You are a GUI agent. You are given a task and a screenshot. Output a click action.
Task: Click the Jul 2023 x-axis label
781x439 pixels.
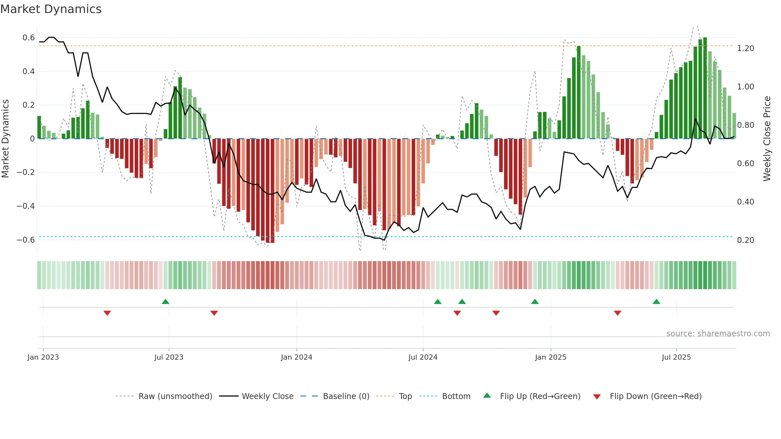click(x=169, y=357)
